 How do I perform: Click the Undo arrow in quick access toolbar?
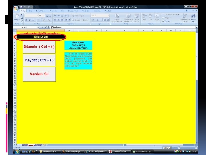[x=25, y=7]
